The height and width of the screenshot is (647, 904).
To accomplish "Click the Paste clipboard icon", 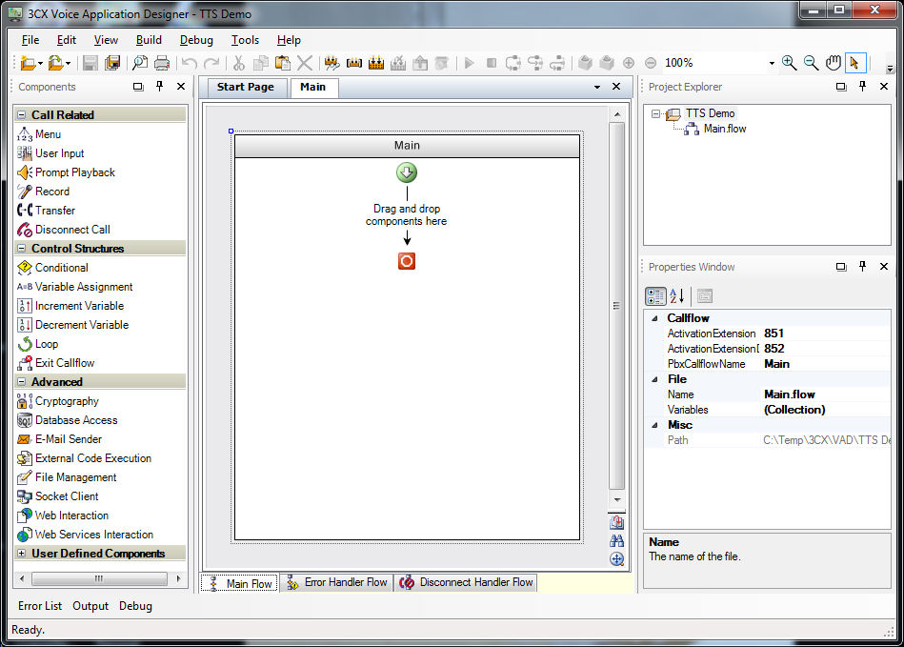I will pos(283,63).
